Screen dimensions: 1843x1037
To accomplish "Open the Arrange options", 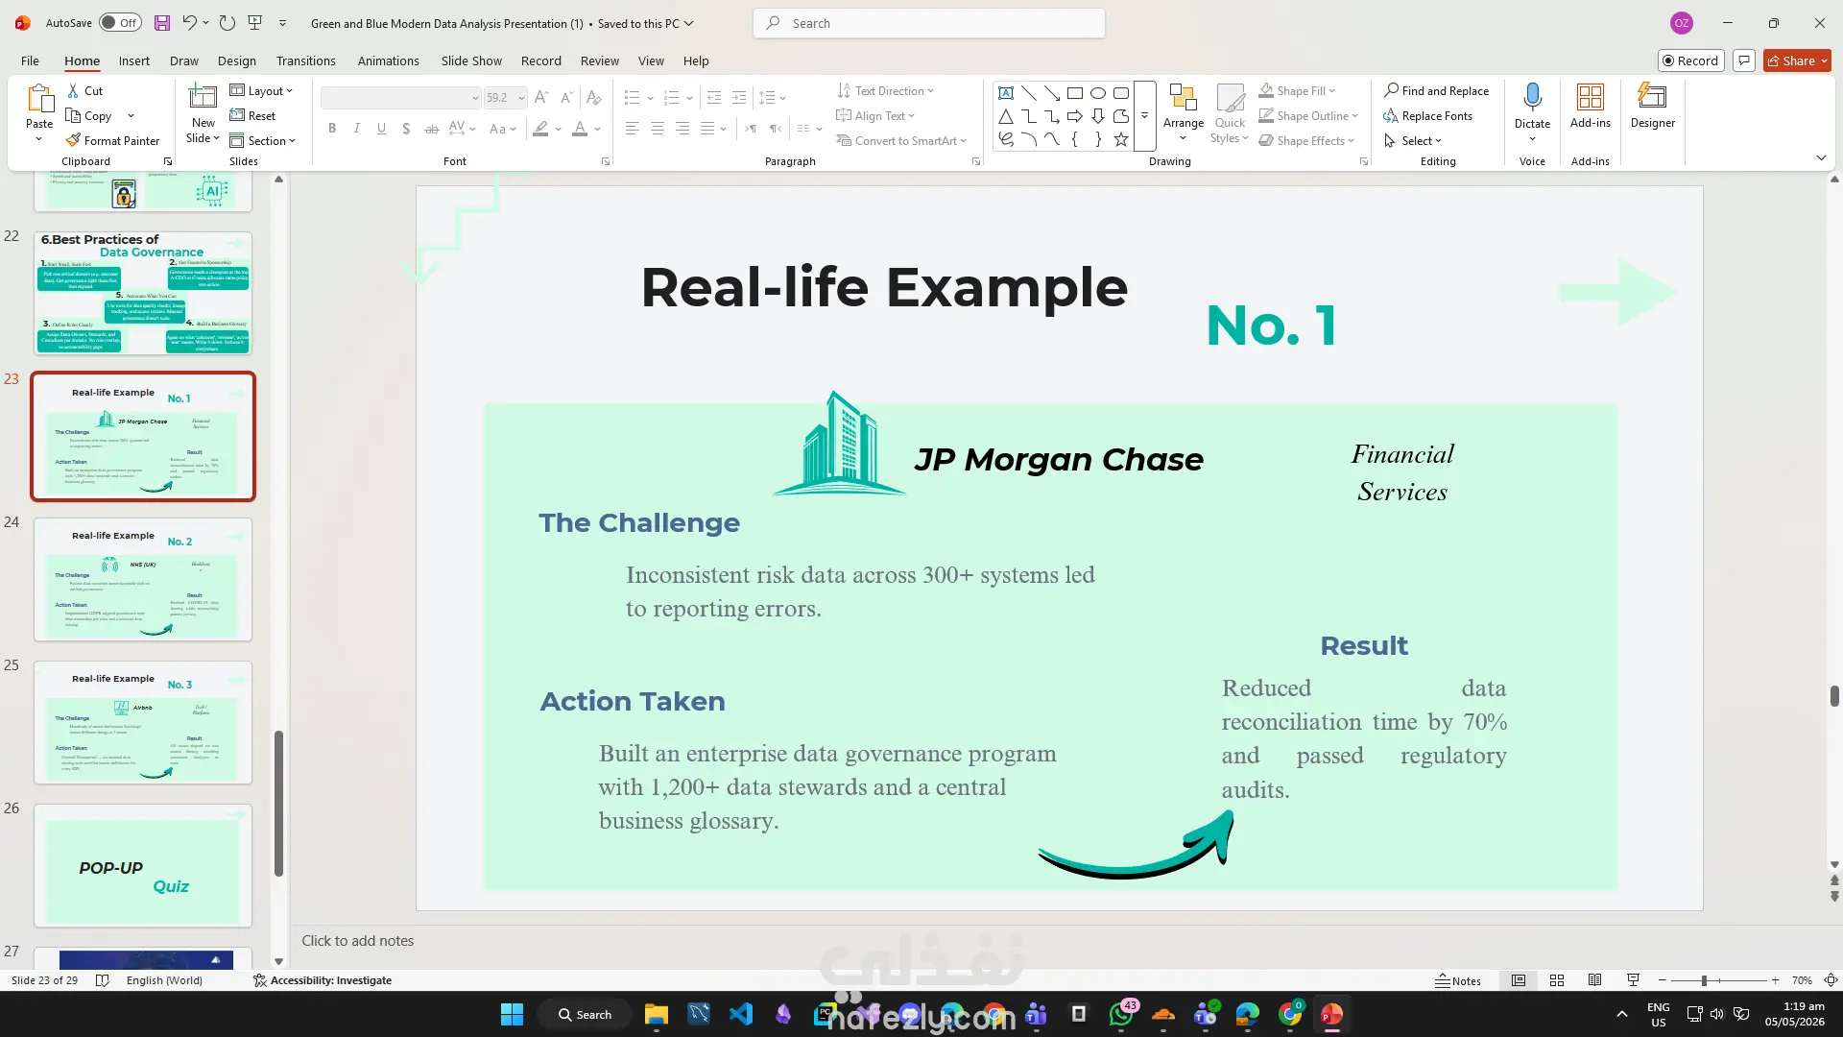I will (1184, 113).
